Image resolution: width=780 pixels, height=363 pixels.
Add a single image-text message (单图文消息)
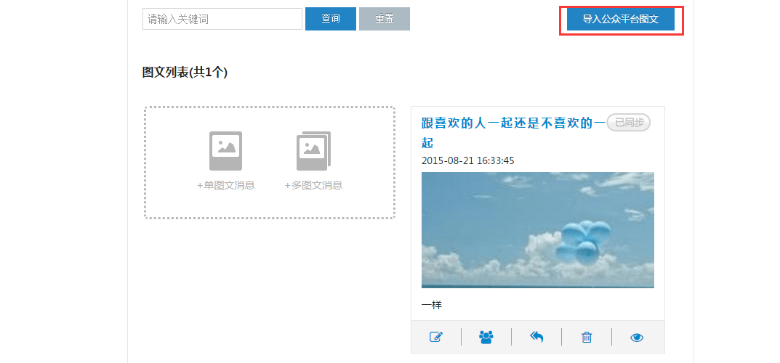[226, 161]
